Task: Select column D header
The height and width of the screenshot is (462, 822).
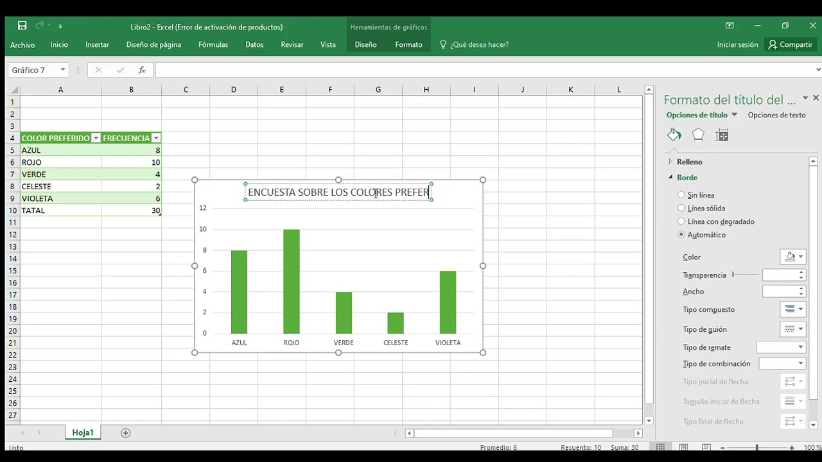Action: pyautogui.click(x=234, y=89)
